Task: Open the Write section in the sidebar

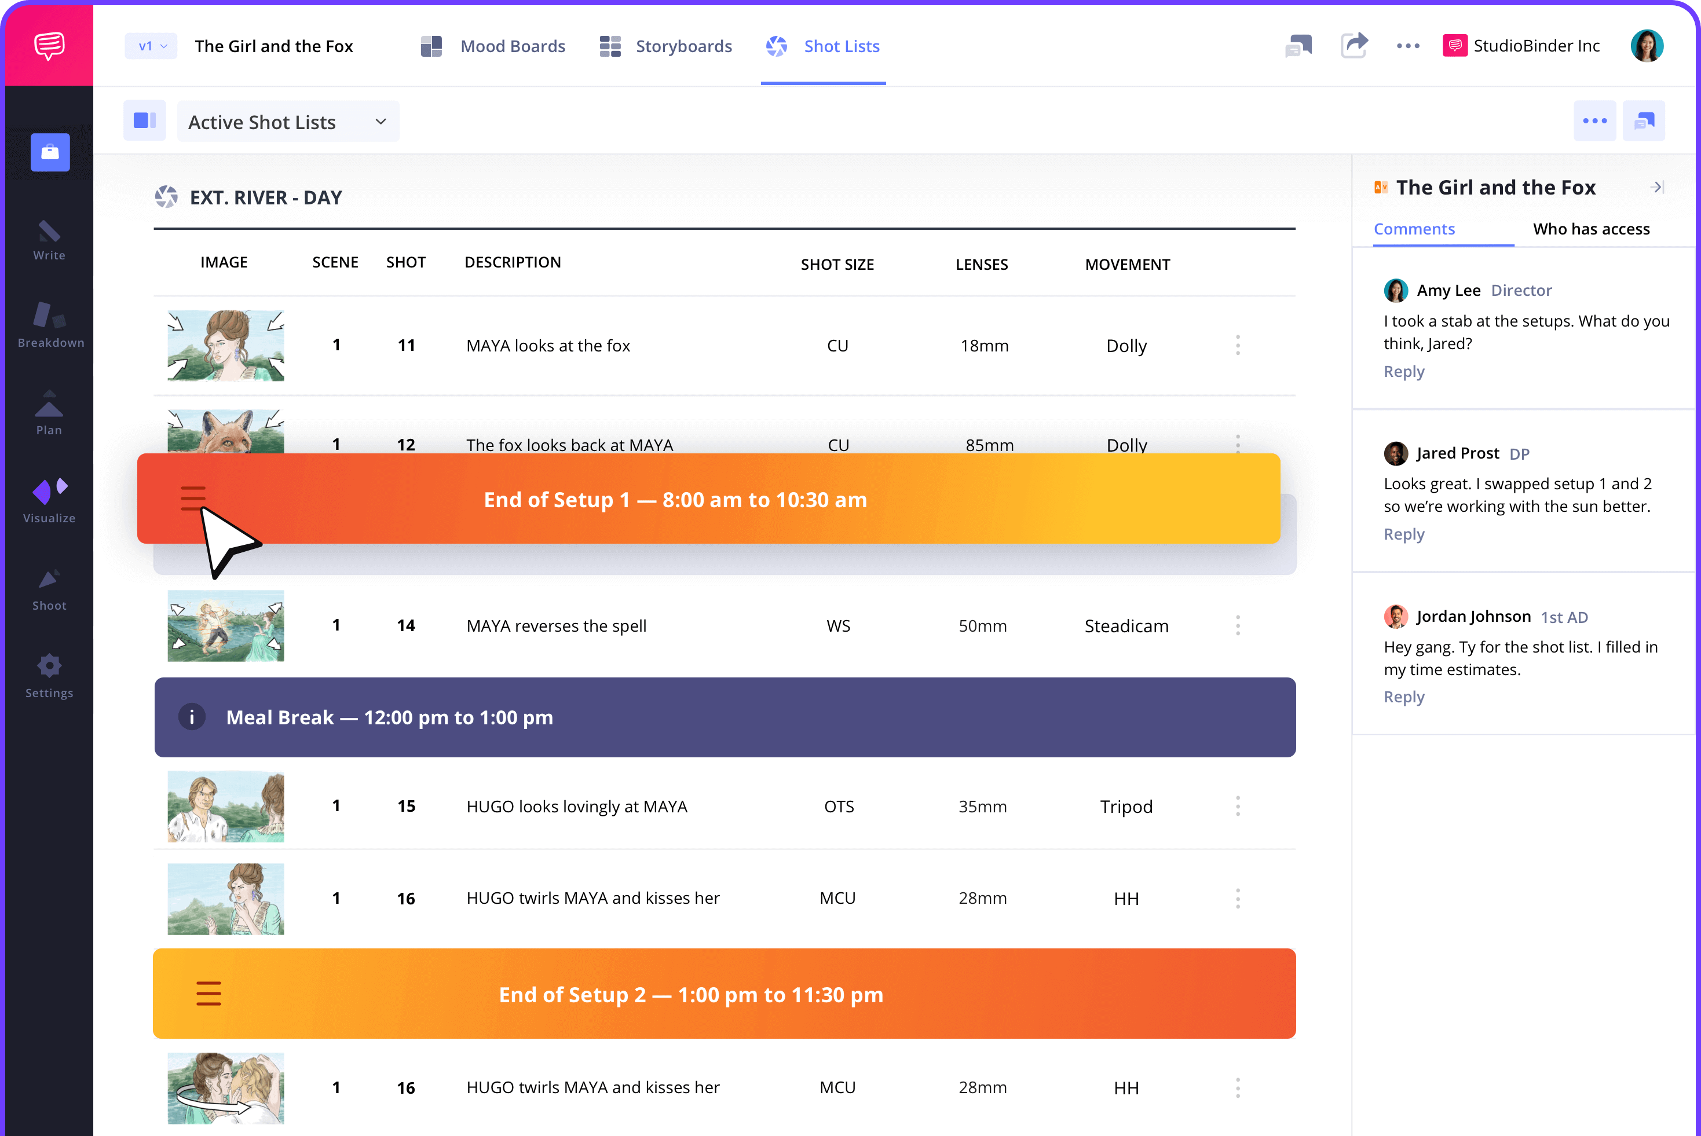Action: point(49,239)
